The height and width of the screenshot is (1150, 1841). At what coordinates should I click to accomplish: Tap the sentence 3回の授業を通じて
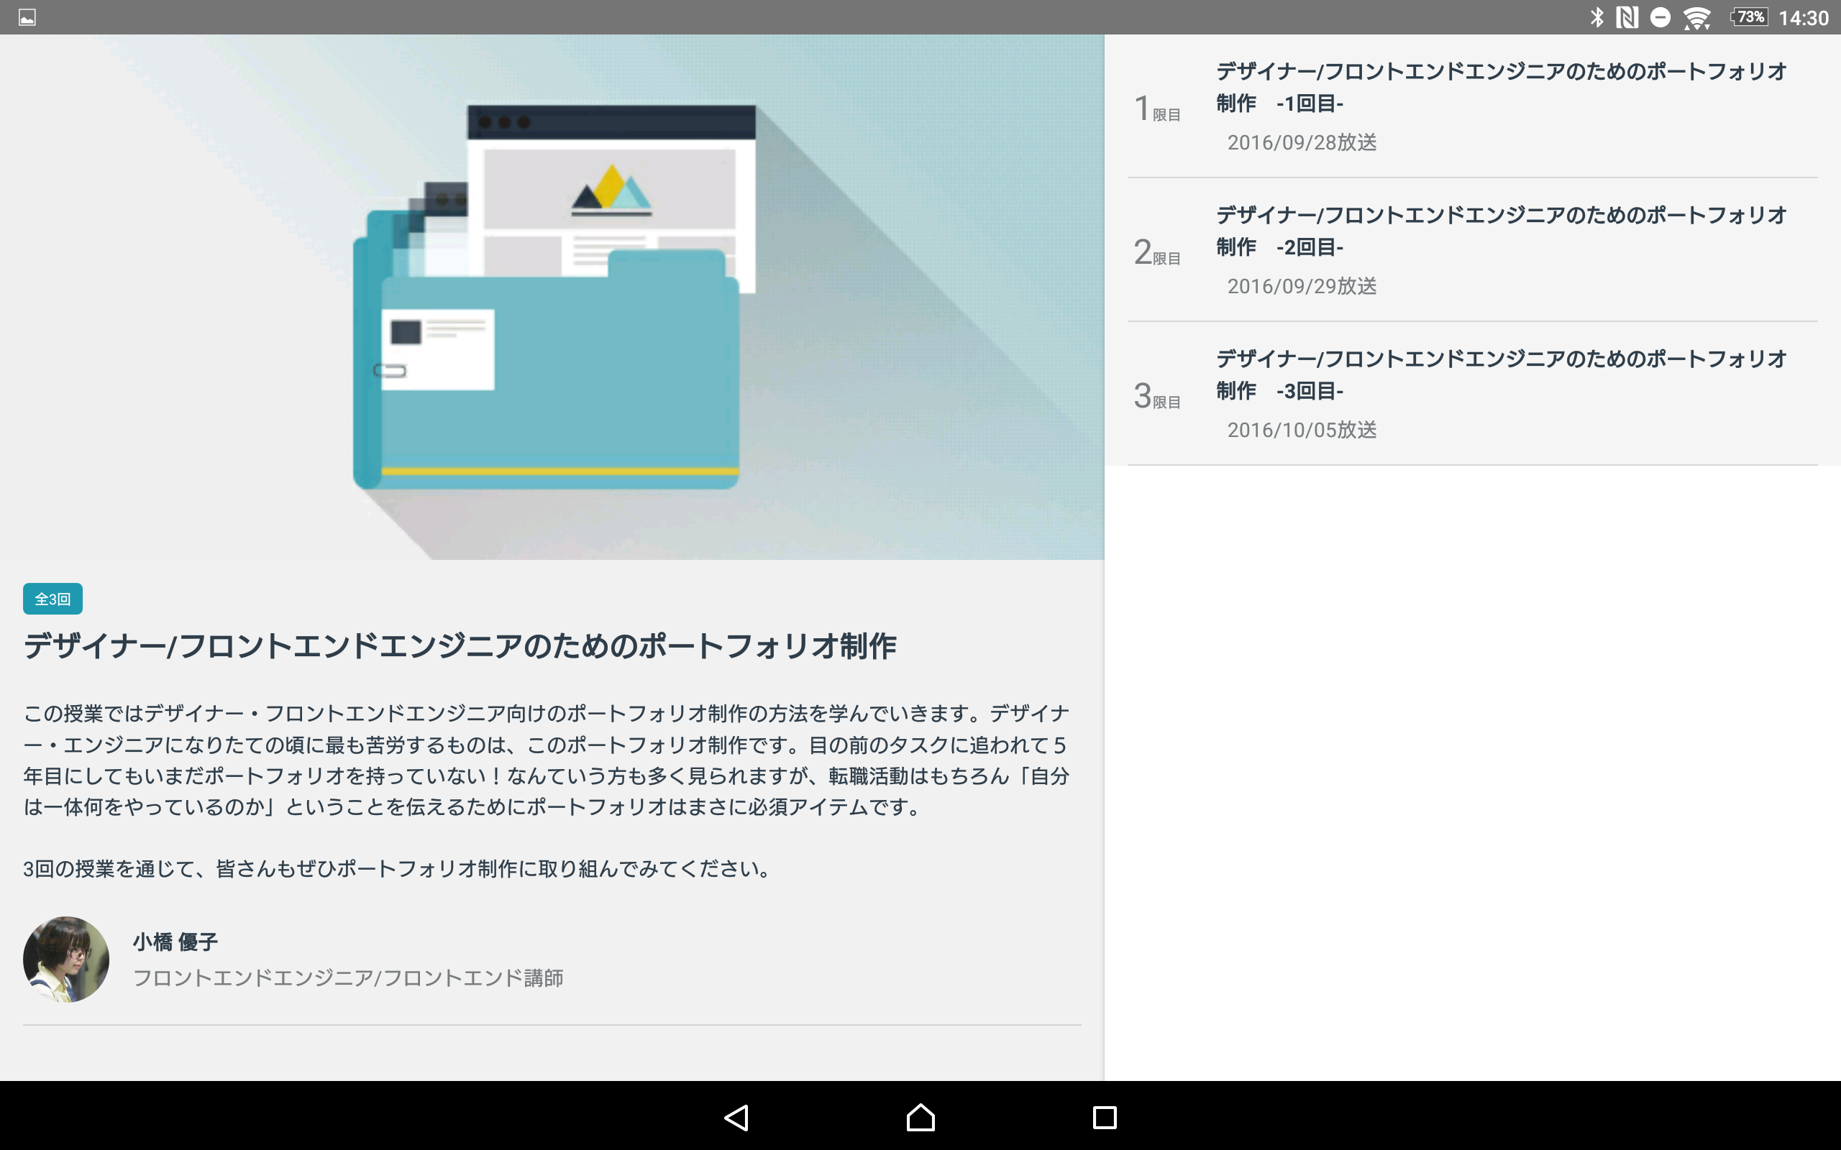(398, 868)
